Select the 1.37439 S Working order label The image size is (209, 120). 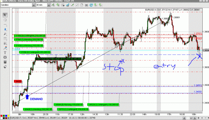pyautogui.click(x=28, y=46)
